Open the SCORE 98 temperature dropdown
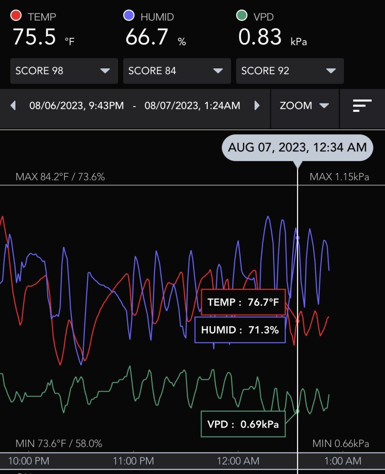The height and width of the screenshot is (474, 385). click(x=64, y=71)
